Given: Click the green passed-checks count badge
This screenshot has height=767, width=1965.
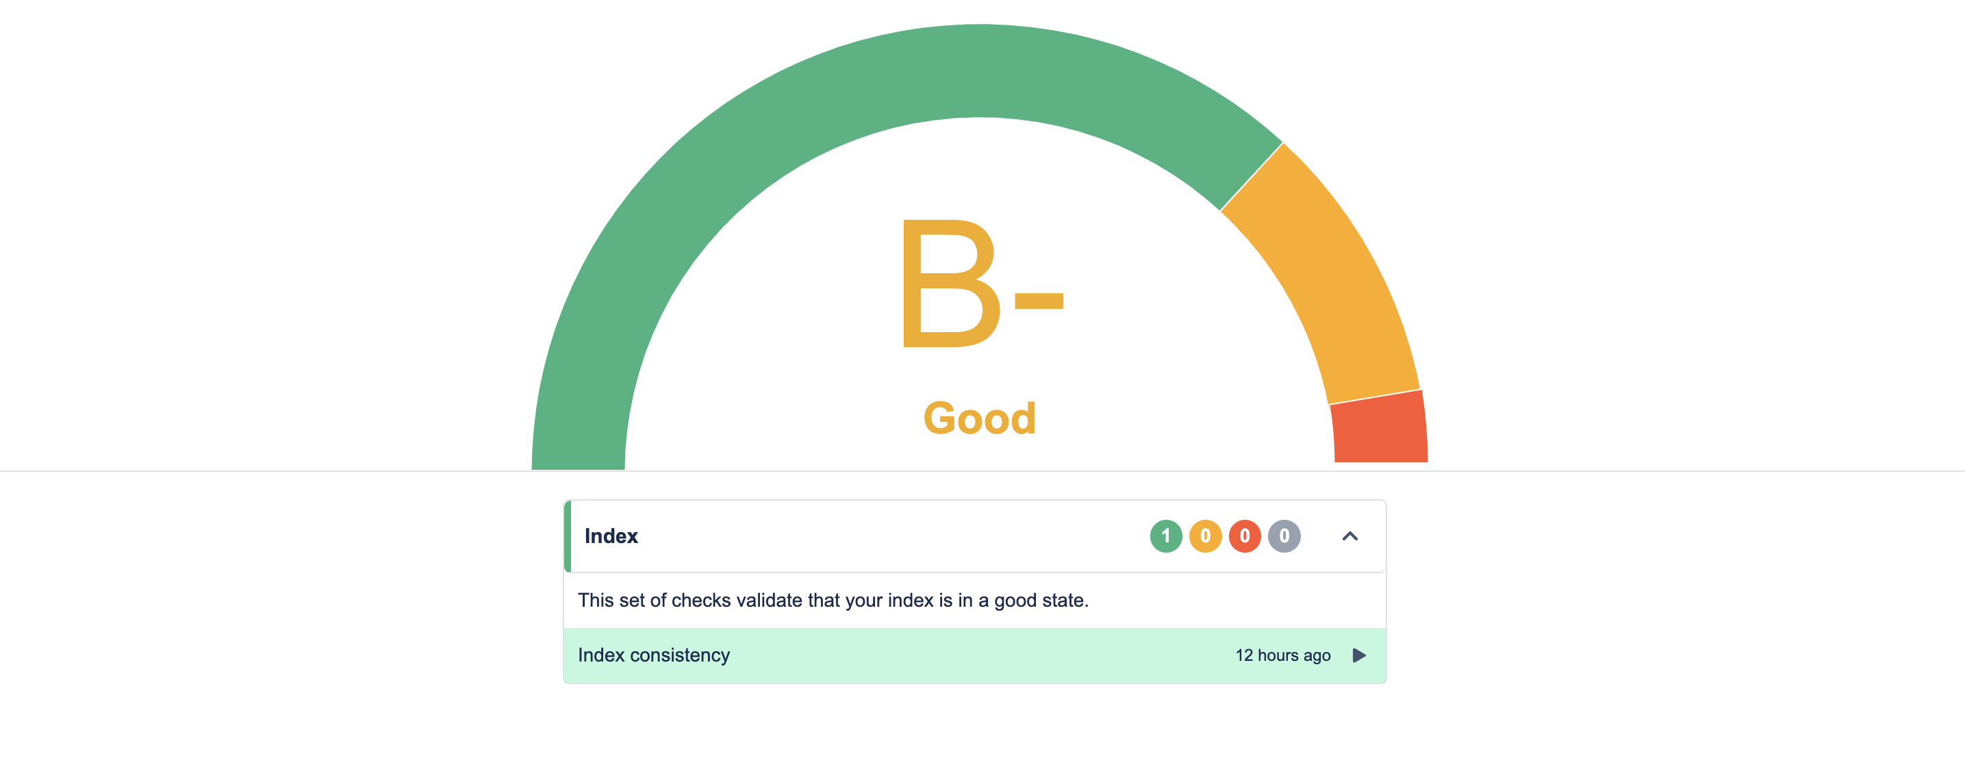Looking at the screenshot, I should click(1165, 536).
